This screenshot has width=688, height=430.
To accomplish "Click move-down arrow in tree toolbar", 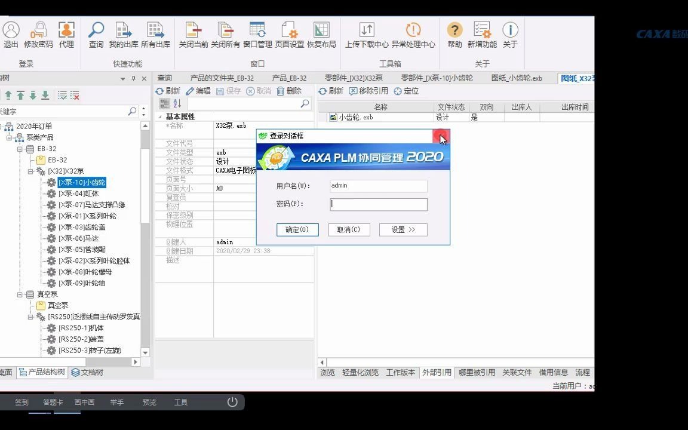I will coord(33,95).
